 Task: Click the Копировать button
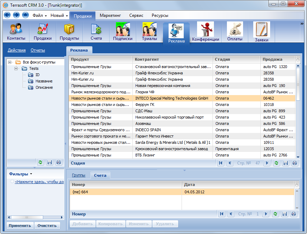coord(110,224)
